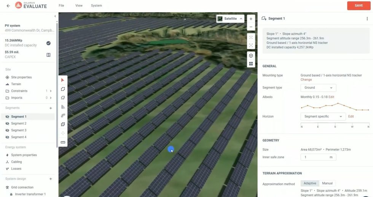Open the System menu
This screenshot has height=197, width=373.
click(96, 5)
